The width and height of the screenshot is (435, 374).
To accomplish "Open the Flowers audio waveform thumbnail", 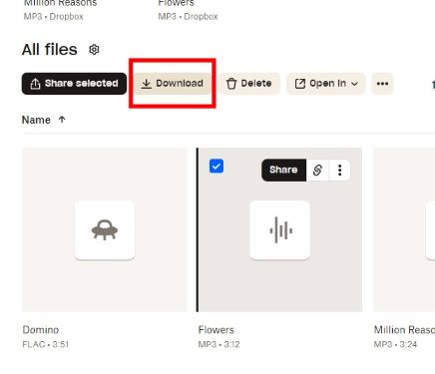I will point(279,229).
